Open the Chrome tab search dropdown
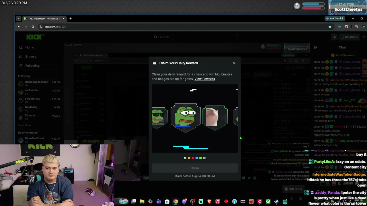 [x=18, y=19]
